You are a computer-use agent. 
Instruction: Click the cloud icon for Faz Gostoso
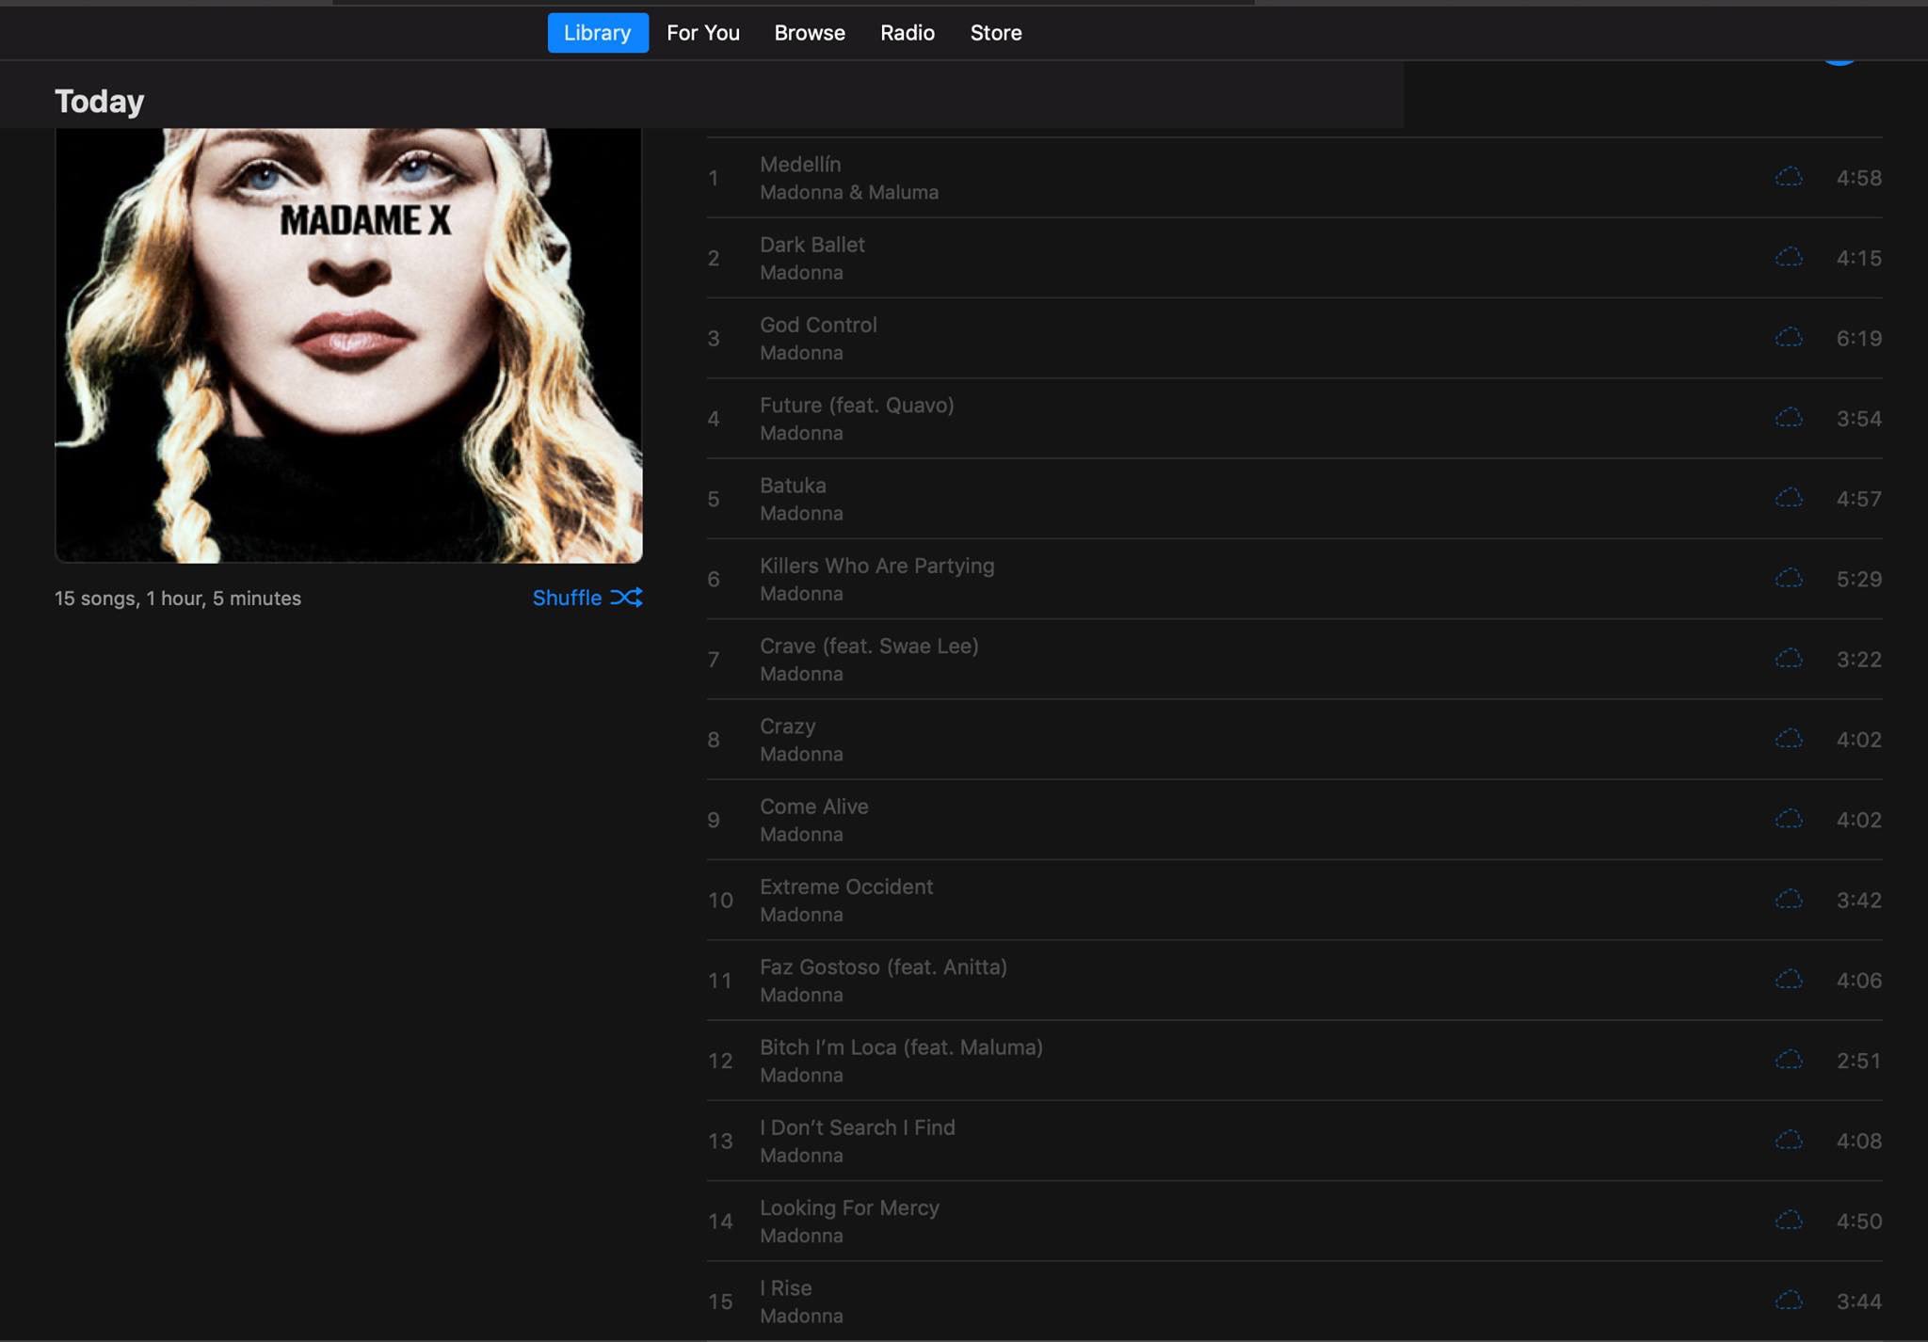1789,980
